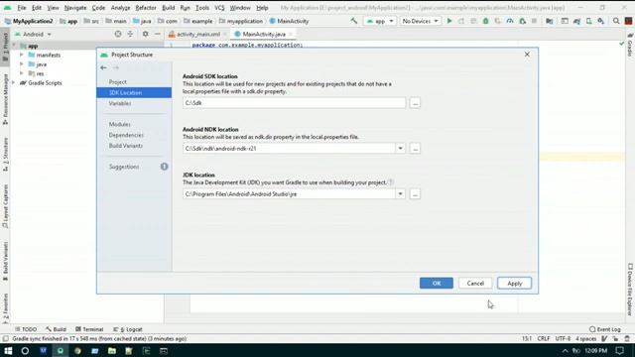Click the Suggestions count badge
Image resolution: width=635 pixels, height=357 pixels.
(x=164, y=167)
